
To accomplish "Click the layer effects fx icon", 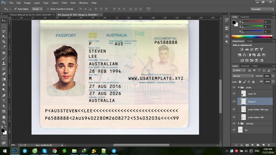I will (x=242, y=145).
